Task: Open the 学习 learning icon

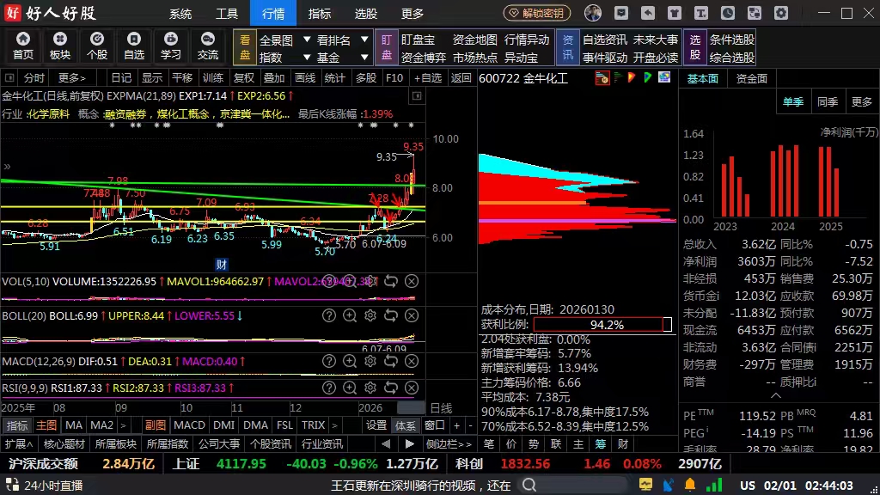Action: click(171, 46)
